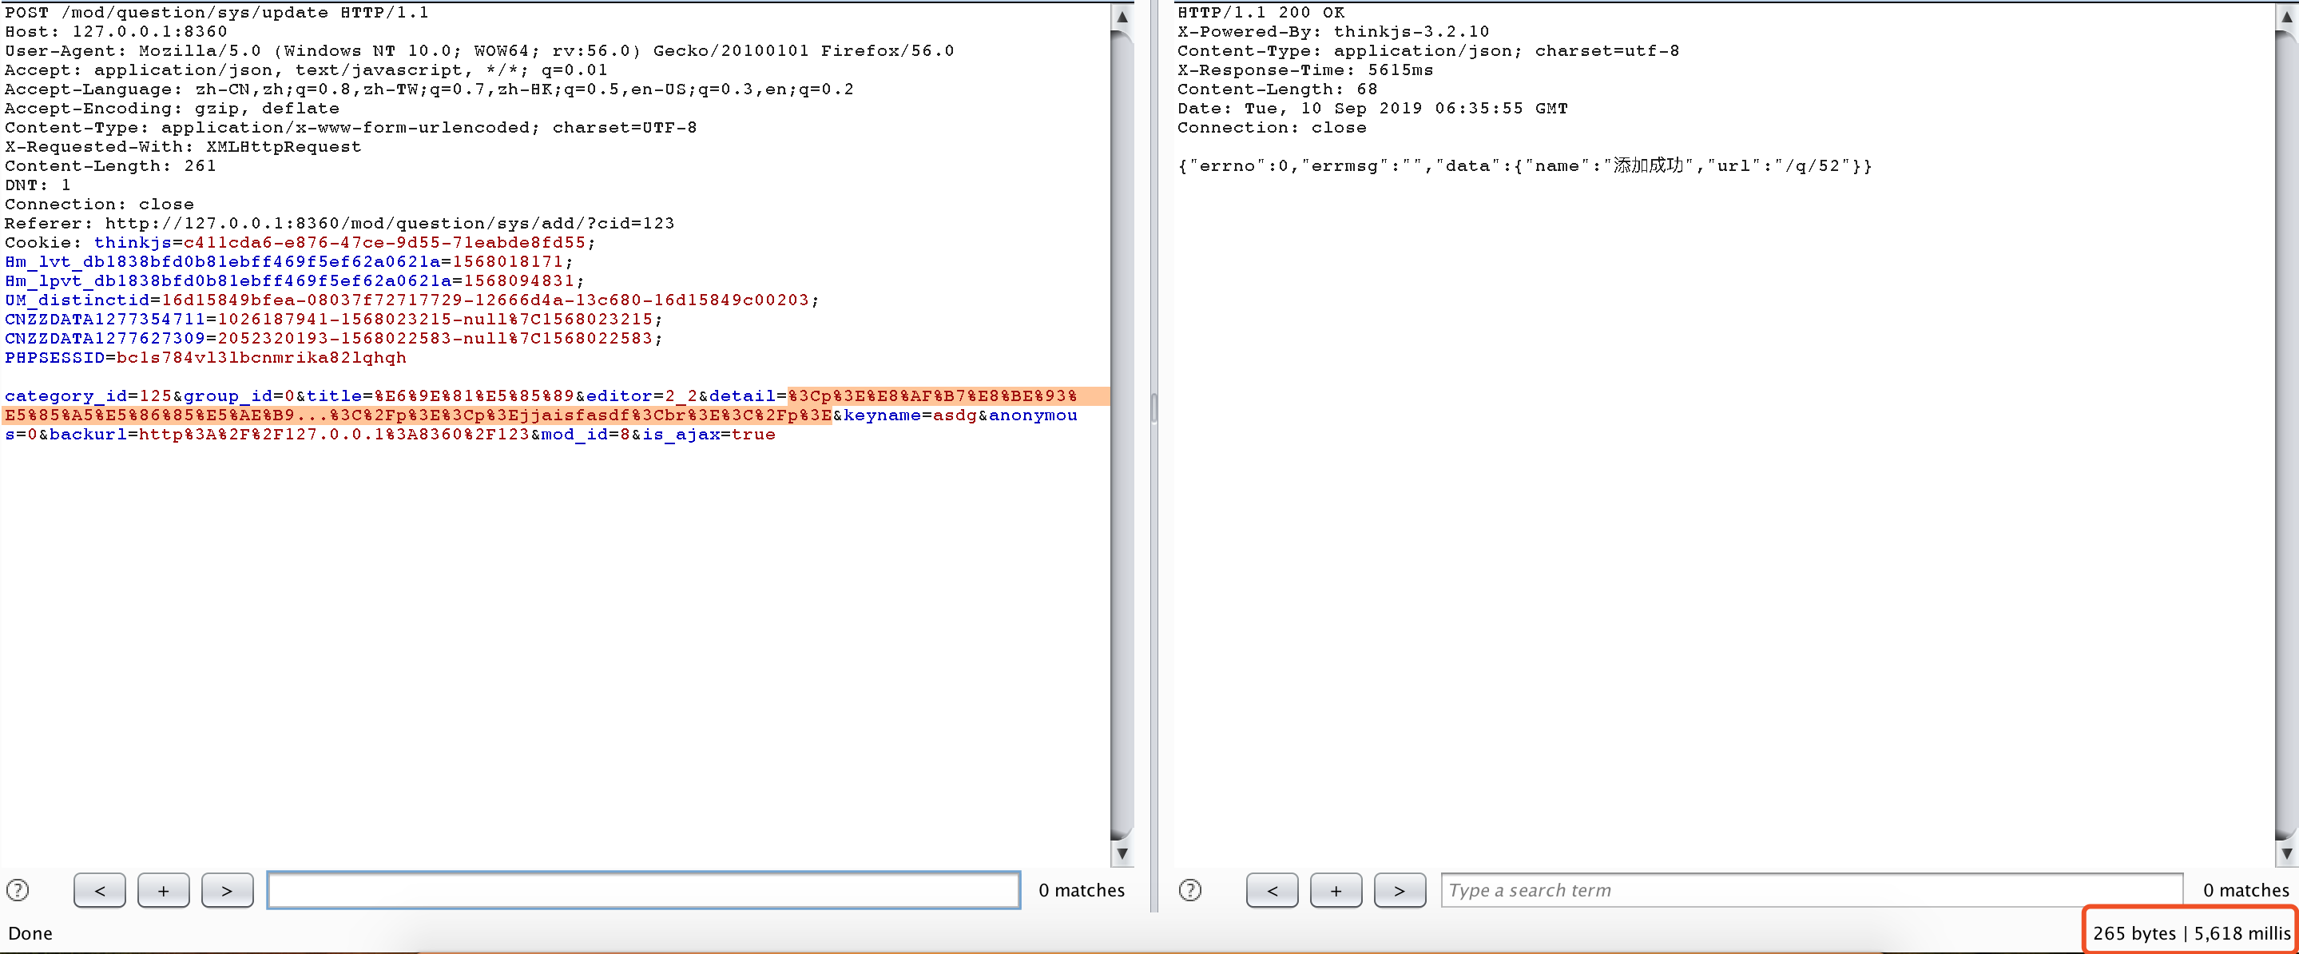
Task: Focus the request pane search input field
Action: pyautogui.click(x=642, y=890)
